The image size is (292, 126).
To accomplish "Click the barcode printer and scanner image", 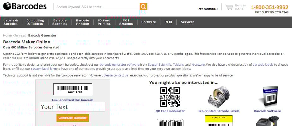I will (267, 121).
